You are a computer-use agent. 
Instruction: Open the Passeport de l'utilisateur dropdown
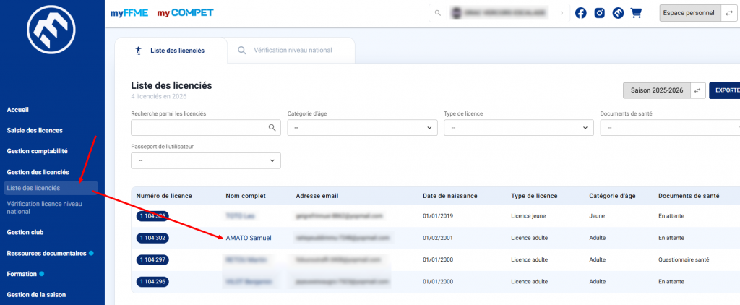click(x=205, y=160)
